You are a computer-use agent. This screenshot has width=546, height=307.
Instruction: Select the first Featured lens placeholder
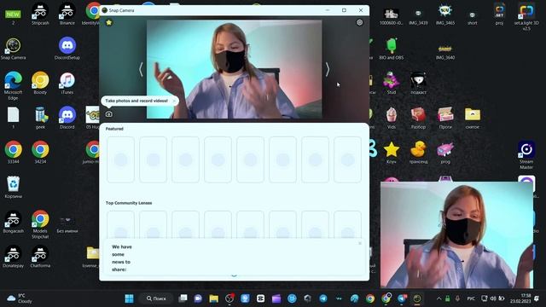[120, 159]
